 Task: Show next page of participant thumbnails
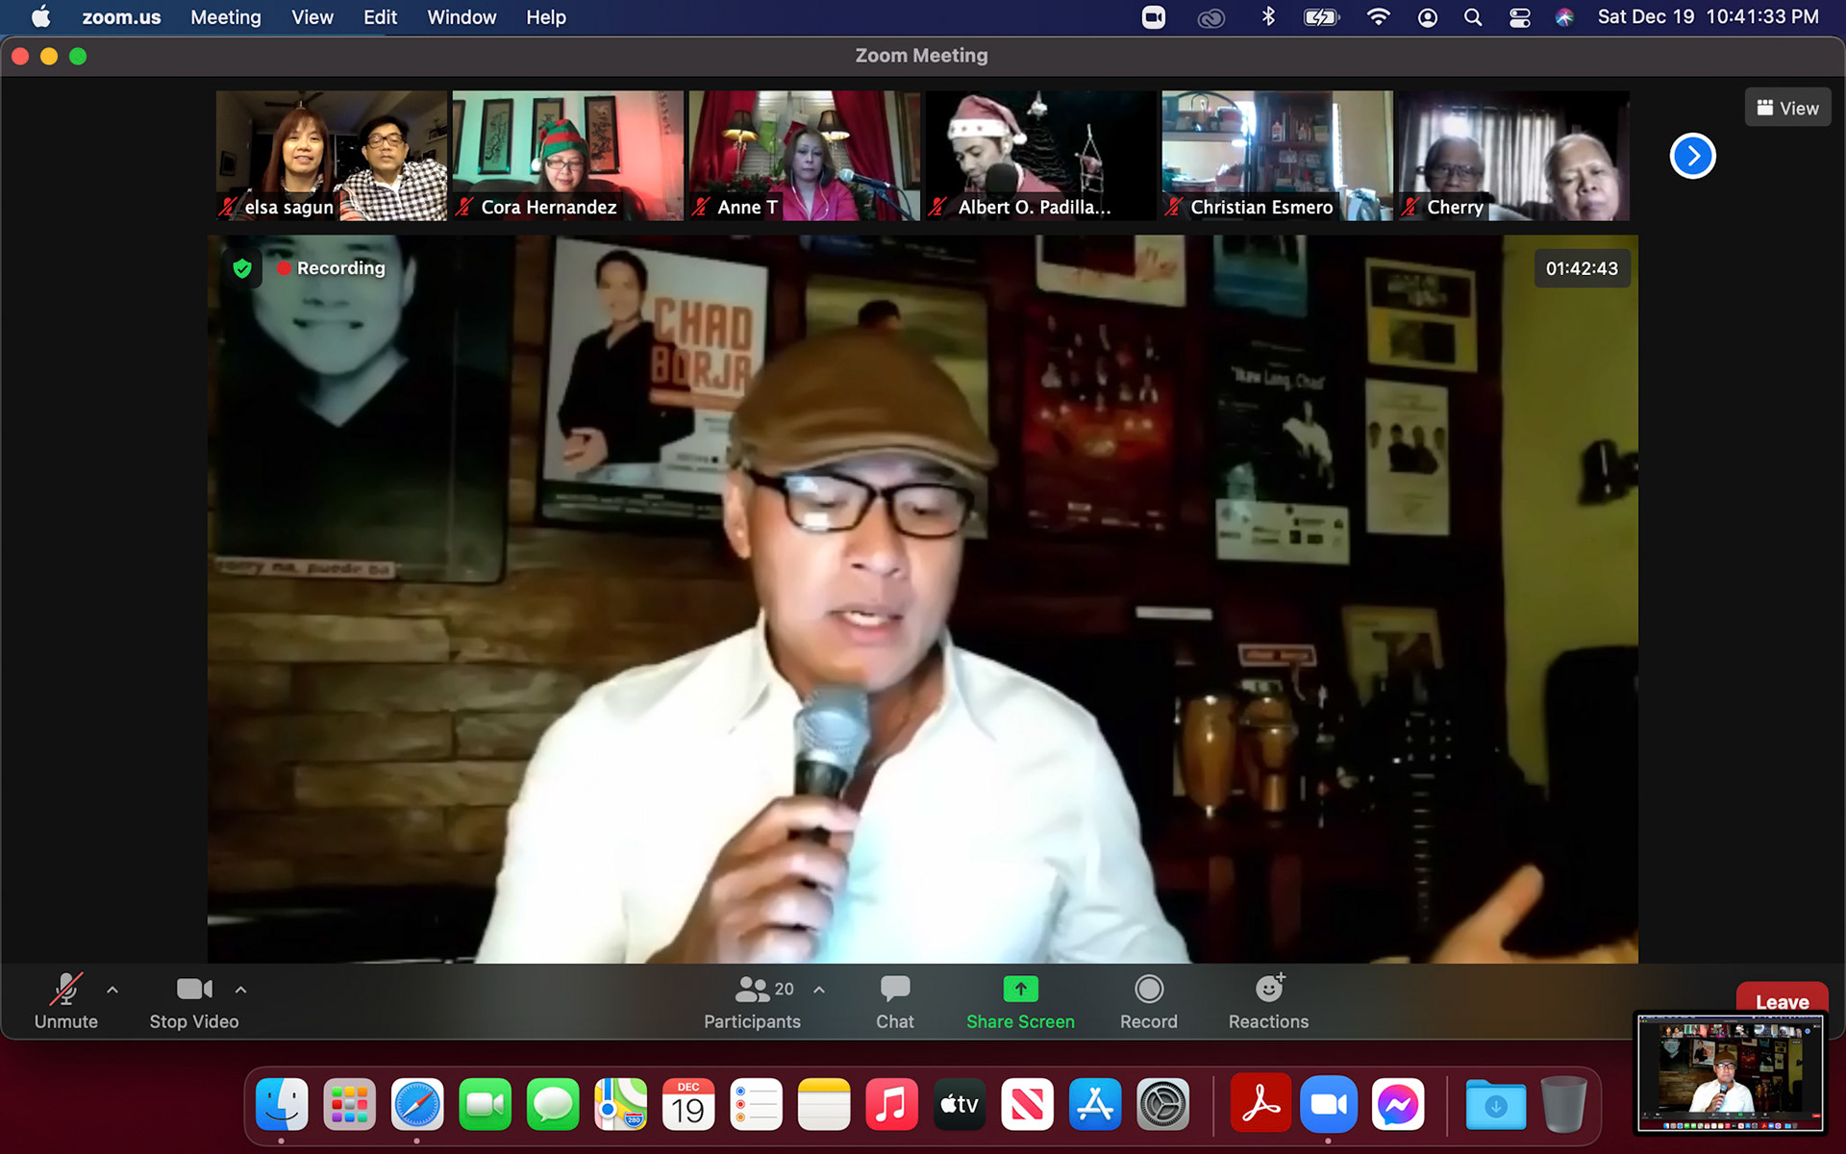coord(1692,156)
